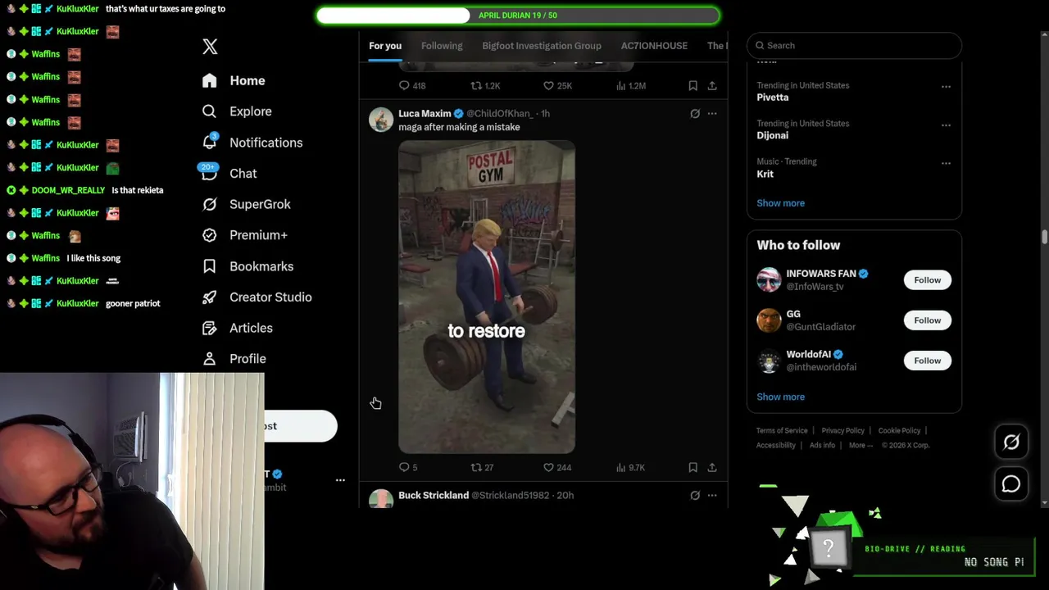Open more options on Luca Maxim's post
This screenshot has width=1049, height=590.
coord(712,114)
